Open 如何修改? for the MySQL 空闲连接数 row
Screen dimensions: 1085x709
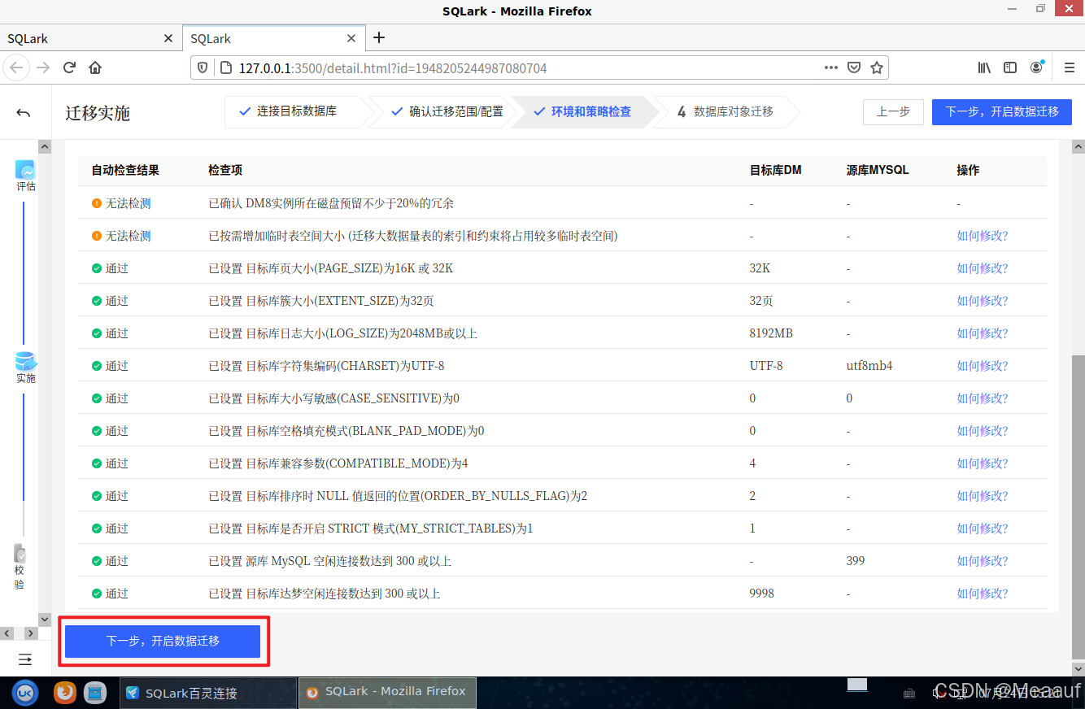coord(983,561)
